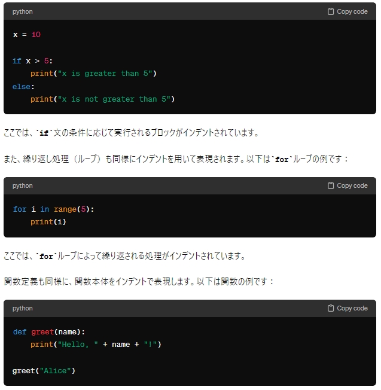Click print("x is not greater than 5") line
The height and width of the screenshot is (390, 381).
pos(102,99)
